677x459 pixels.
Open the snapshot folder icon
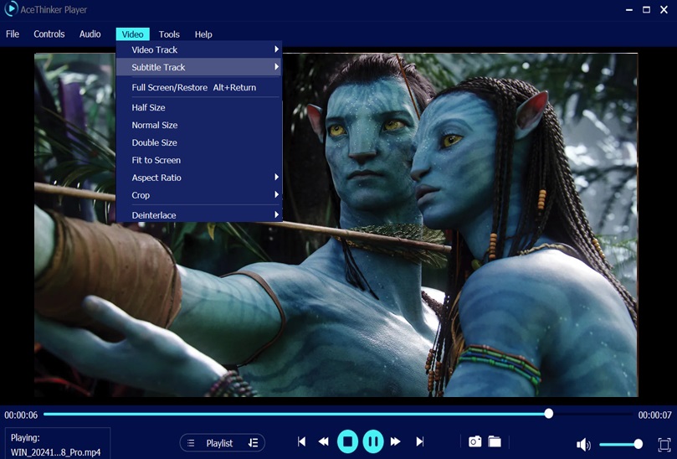(x=495, y=441)
